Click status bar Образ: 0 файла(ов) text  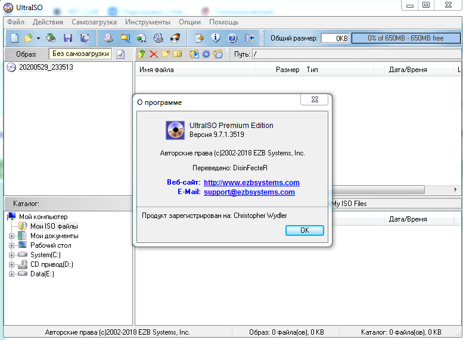(x=287, y=332)
